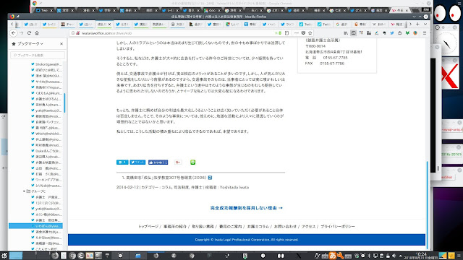Open the volume tray icon
Screen dimensions: 463x260
[394, 256]
